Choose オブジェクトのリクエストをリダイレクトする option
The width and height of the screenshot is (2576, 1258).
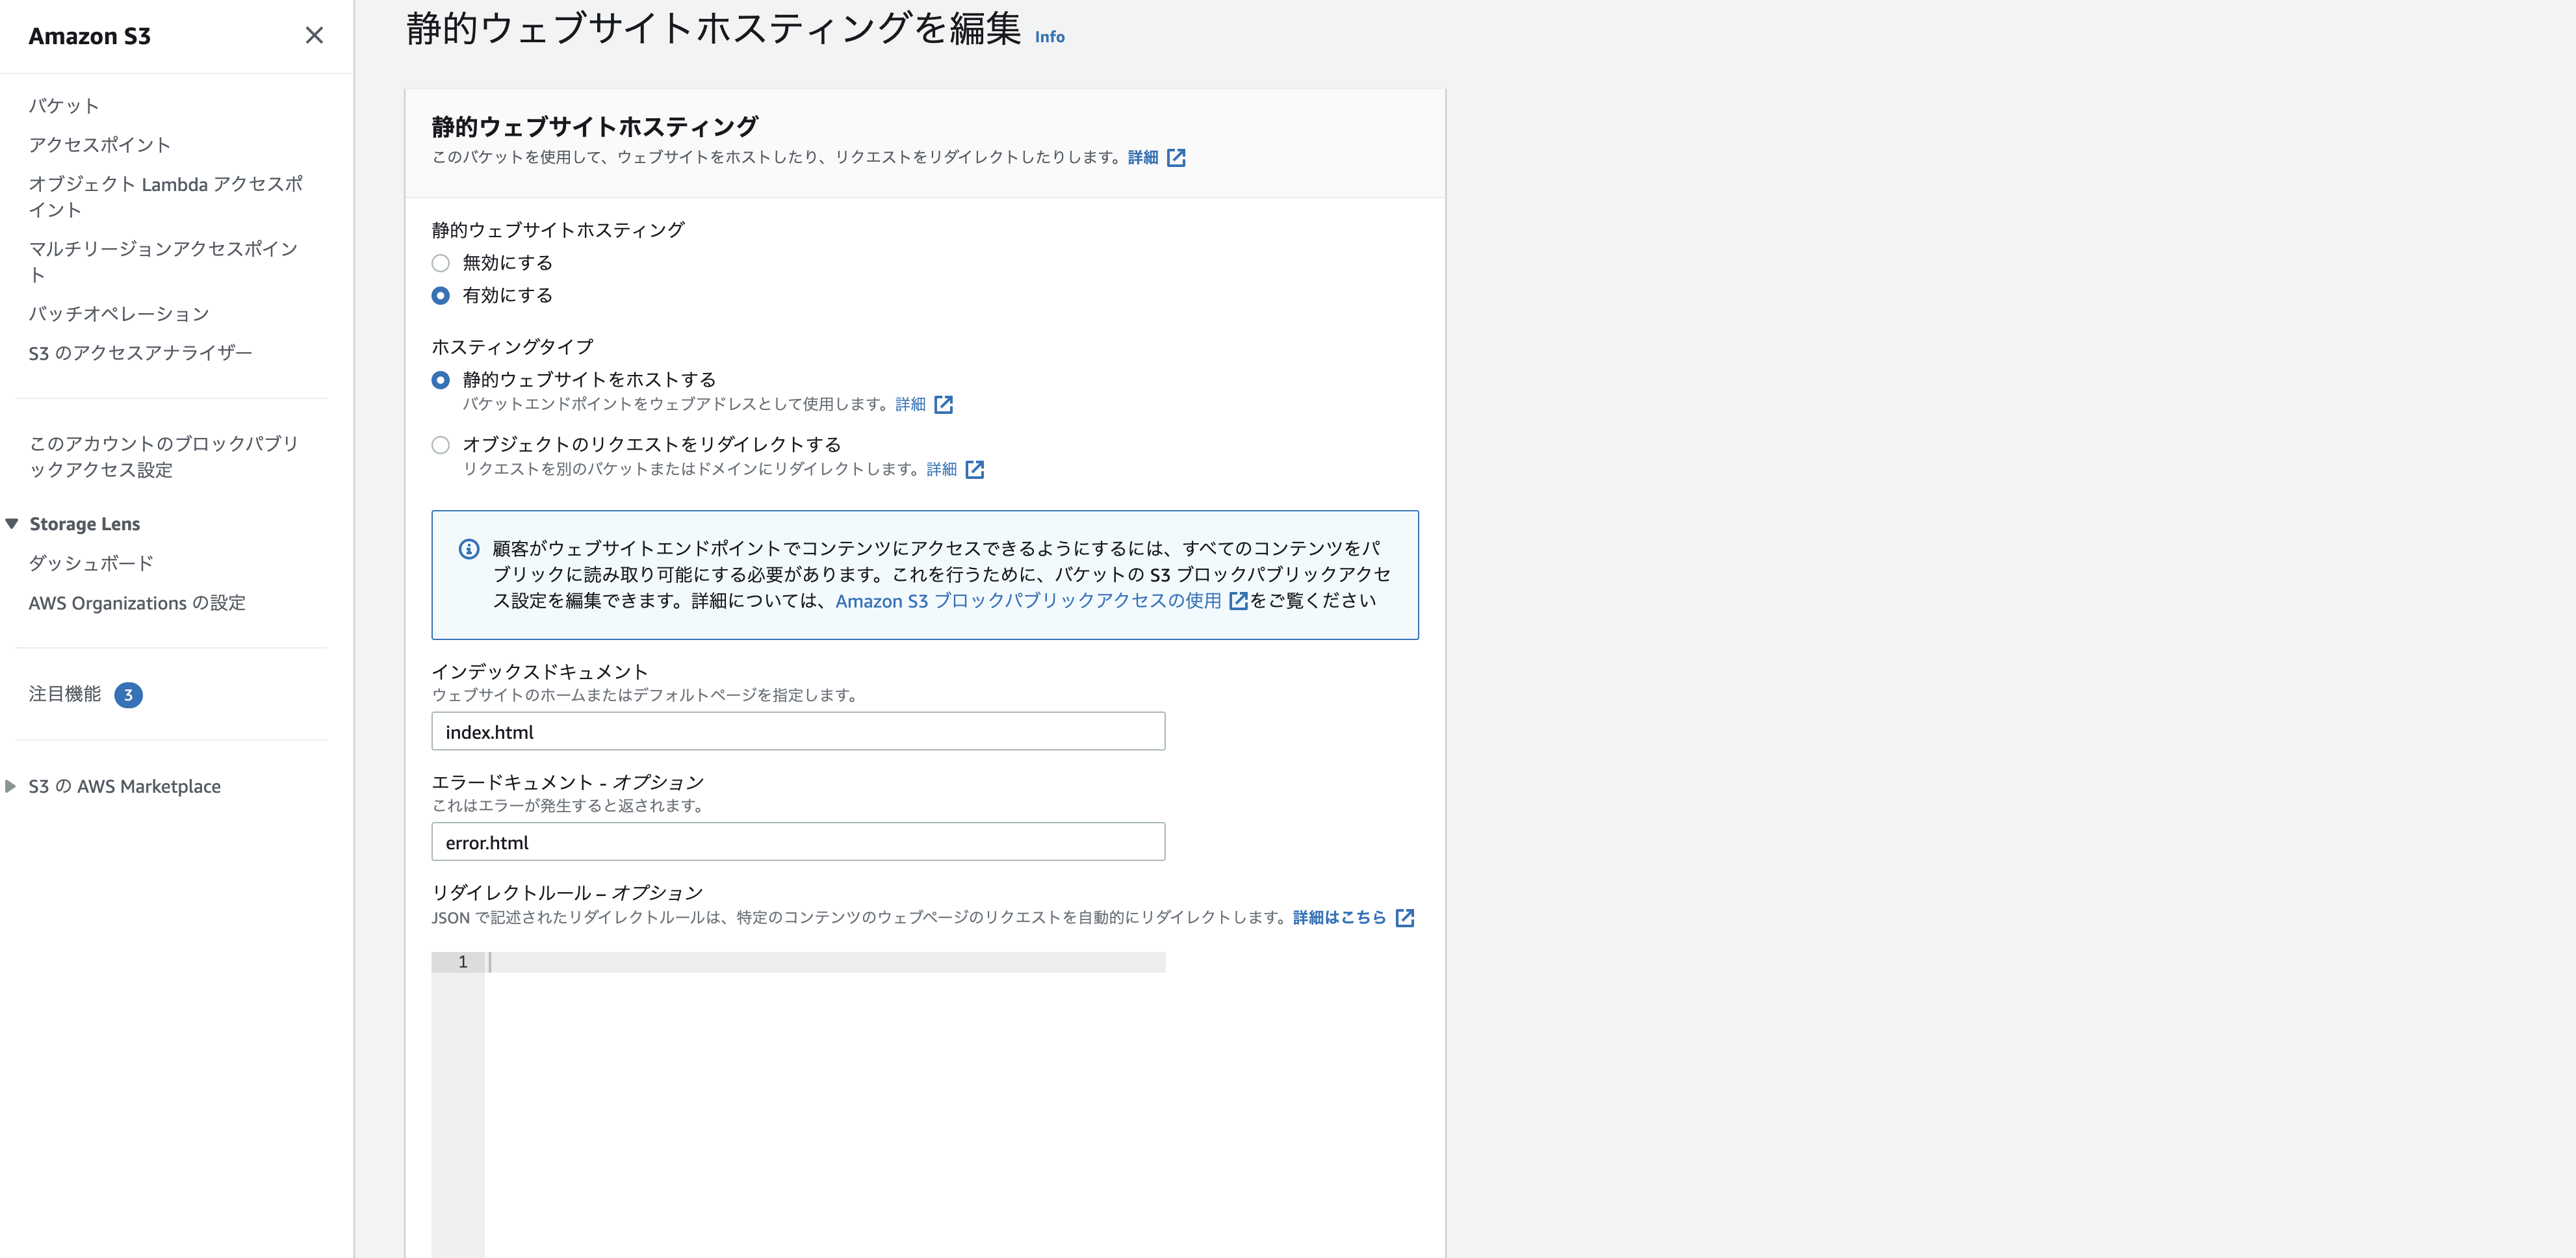click(440, 445)
